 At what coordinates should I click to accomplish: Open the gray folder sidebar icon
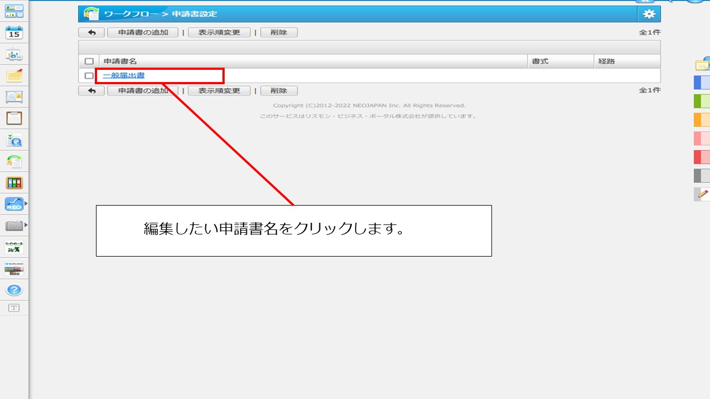pos(14,226)
